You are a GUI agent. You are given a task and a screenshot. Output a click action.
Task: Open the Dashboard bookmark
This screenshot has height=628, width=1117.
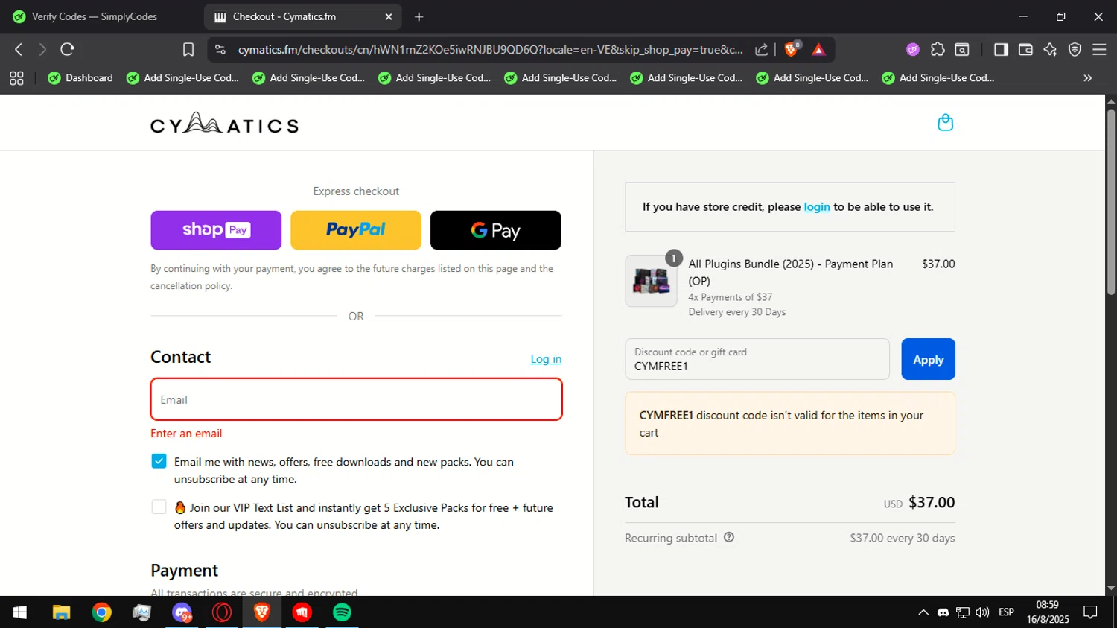coord(80,77)
